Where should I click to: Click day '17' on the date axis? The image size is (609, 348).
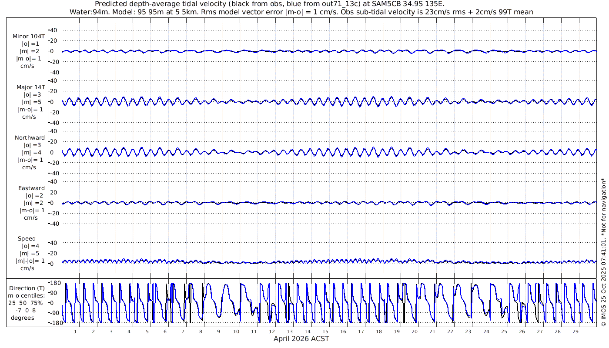click(x=361, y=331)
